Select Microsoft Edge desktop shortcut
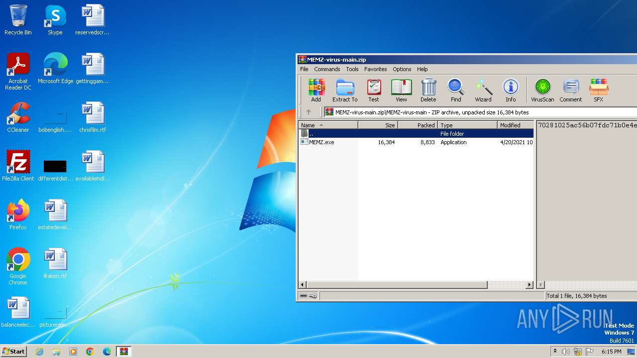Screen dimensions: 637x358 (55, 69)
